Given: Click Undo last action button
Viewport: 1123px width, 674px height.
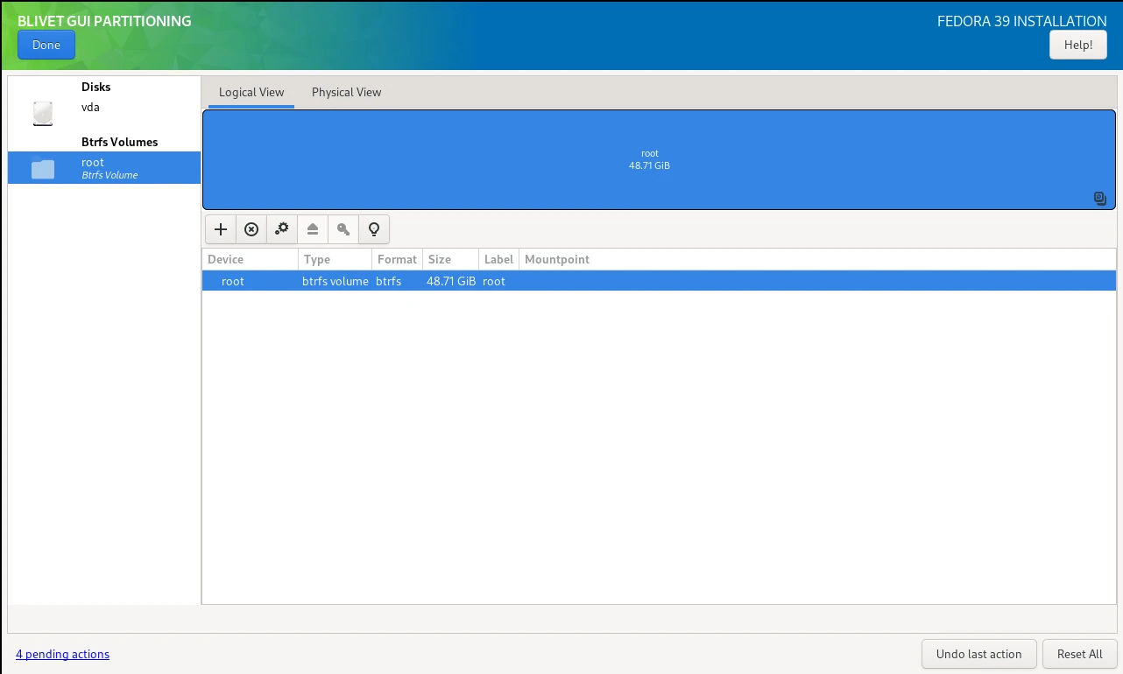Looking at the screenshot, I should (x=979, y=654).
